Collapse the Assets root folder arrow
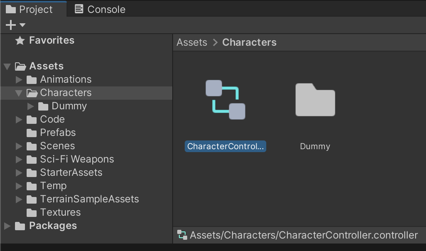The image size is (426, 251). pyautogui.click(x=7, y=66)
